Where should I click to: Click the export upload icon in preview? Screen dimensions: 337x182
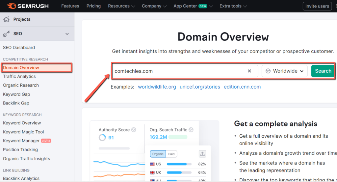point(202,154)
